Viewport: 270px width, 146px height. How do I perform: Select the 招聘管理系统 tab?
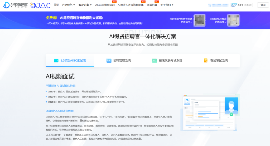click(118, 60)
